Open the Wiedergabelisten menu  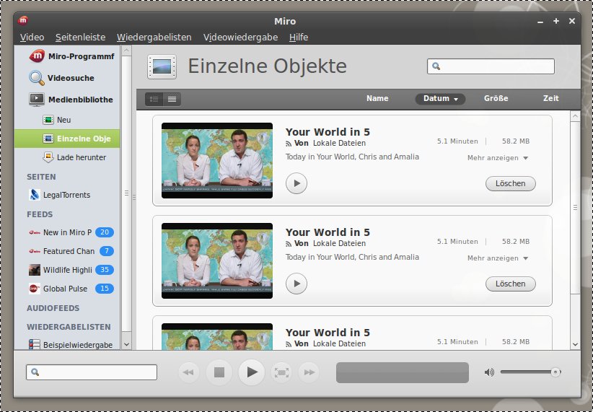[x=154, y=37]
